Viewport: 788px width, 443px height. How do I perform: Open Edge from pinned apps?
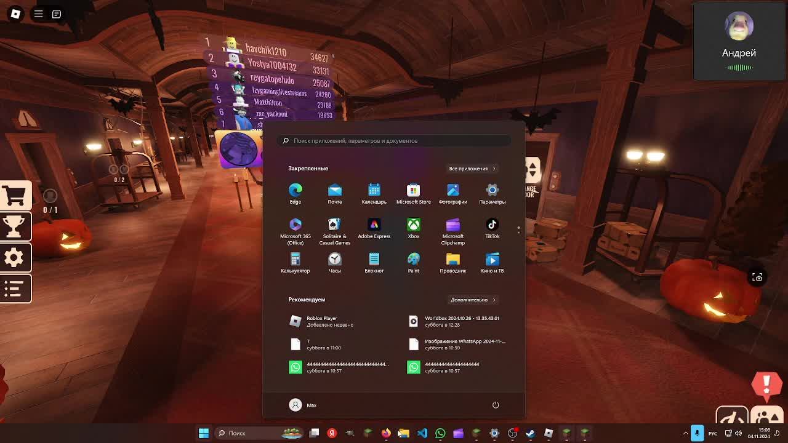coord(295,193)
